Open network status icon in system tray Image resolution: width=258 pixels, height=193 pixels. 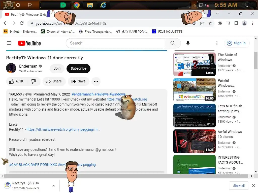[201, 5]
